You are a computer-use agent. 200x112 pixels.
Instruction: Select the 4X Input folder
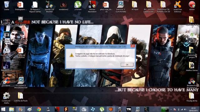point(135,6)
